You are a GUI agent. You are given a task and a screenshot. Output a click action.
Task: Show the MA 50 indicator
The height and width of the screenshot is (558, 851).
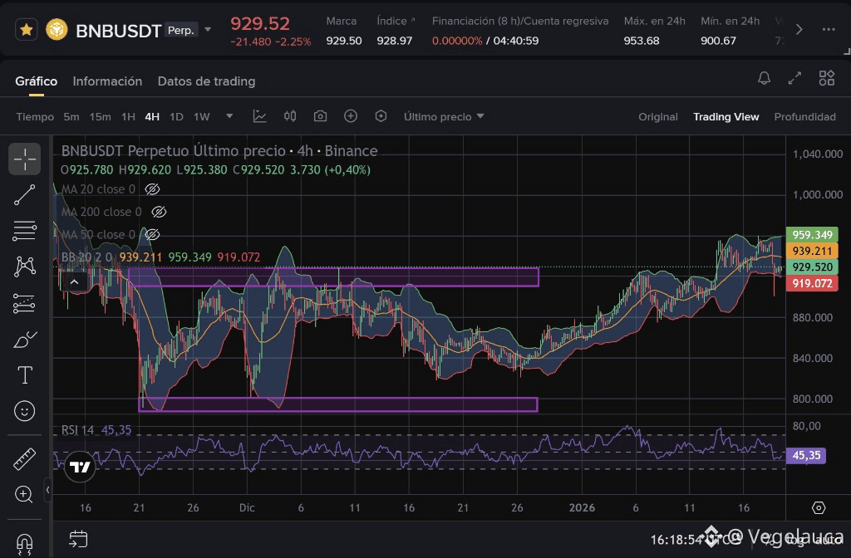152,235
